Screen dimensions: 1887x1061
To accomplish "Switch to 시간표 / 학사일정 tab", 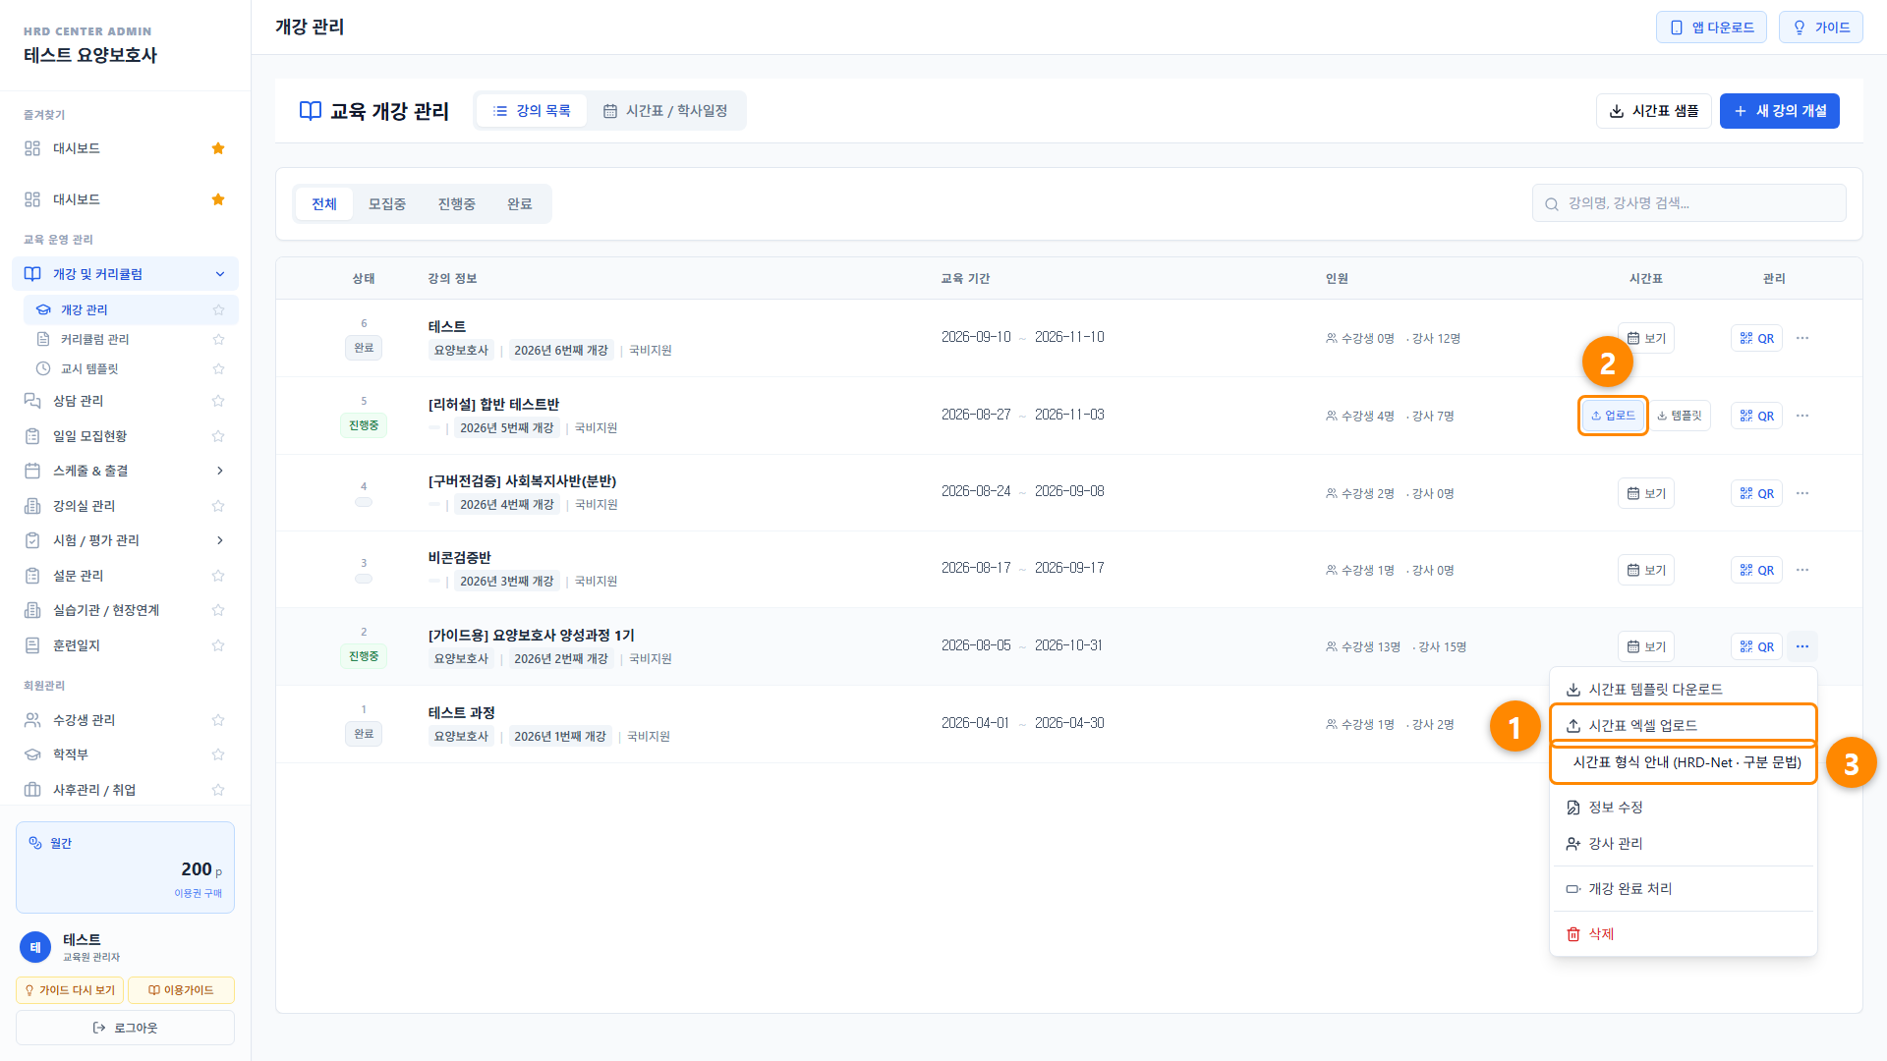I will pyautogui.click(x=665, y=111).
